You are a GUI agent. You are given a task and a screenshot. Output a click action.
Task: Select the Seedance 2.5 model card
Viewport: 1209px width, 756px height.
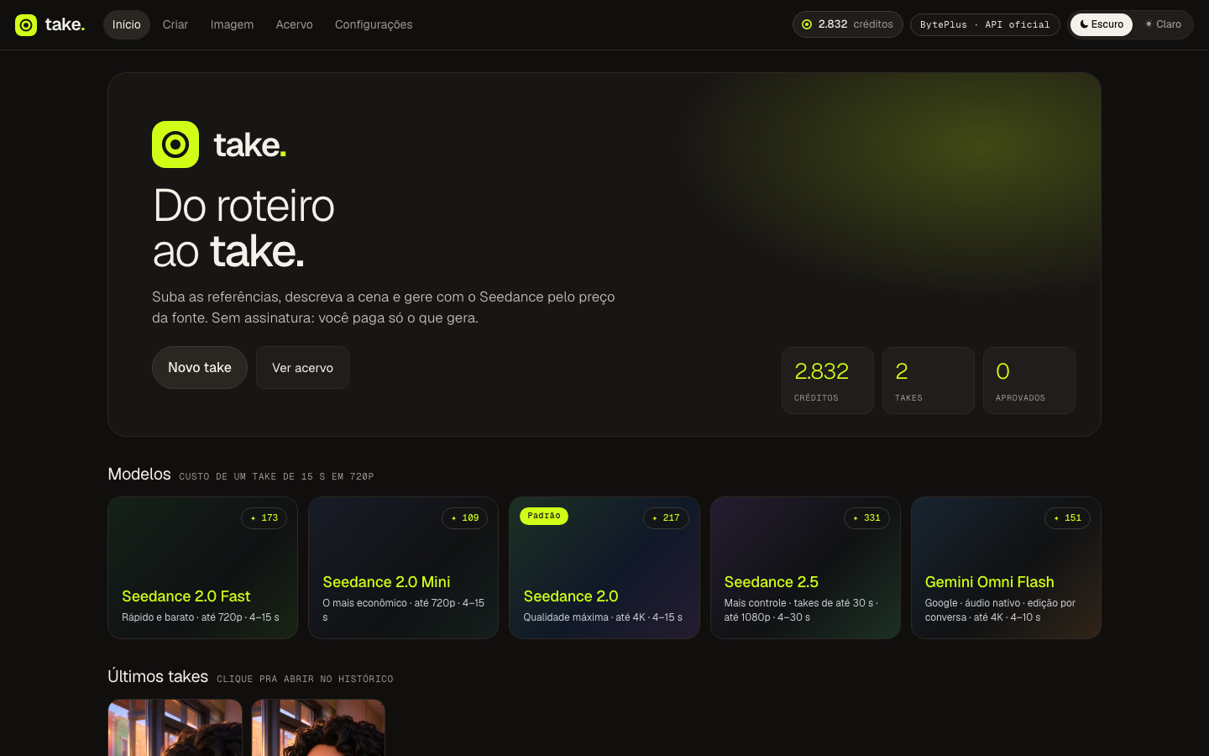pyautogui.click(x=805, y=568)
